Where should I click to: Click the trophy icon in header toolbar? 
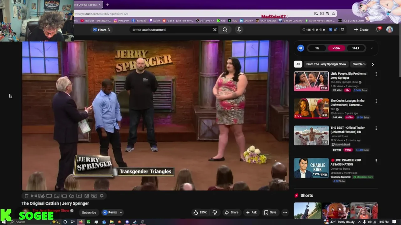tap(342, 30)
